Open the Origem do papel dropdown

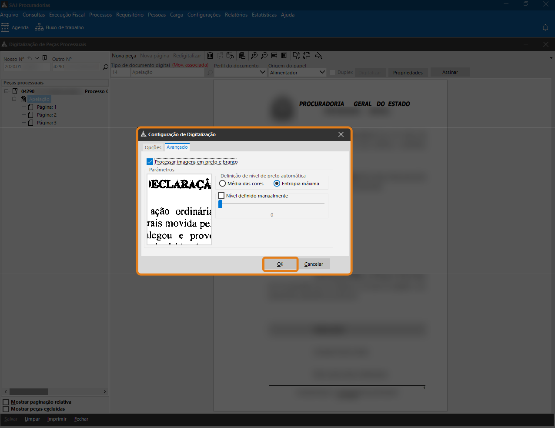(322, 73)
